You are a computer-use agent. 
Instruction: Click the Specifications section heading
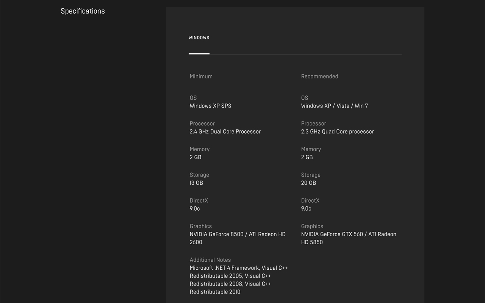point(83,11)
